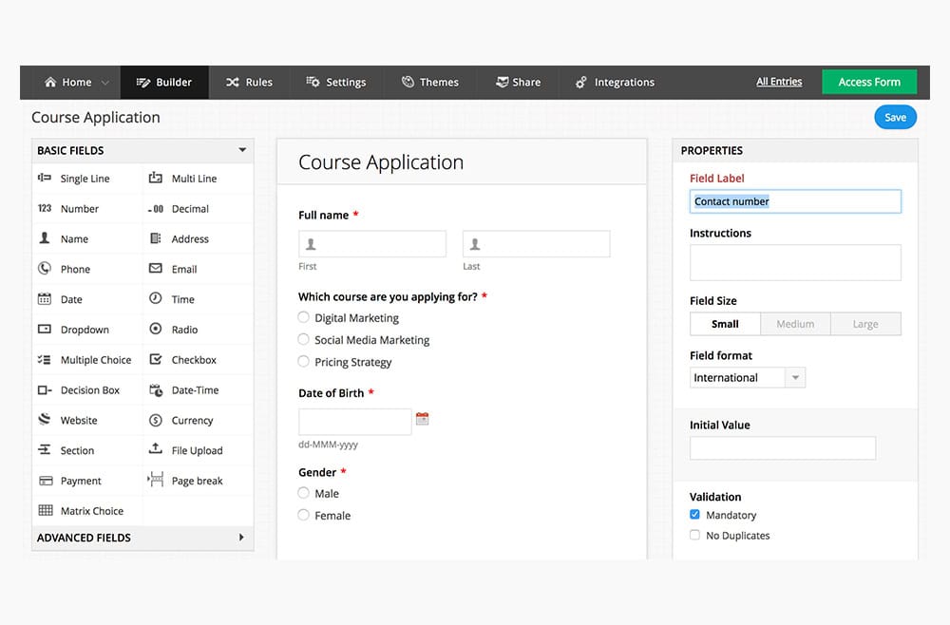Select the Social Media Marketing option
Image resolution: width=950 pixels, height=625 pixels.
(304, 340)
